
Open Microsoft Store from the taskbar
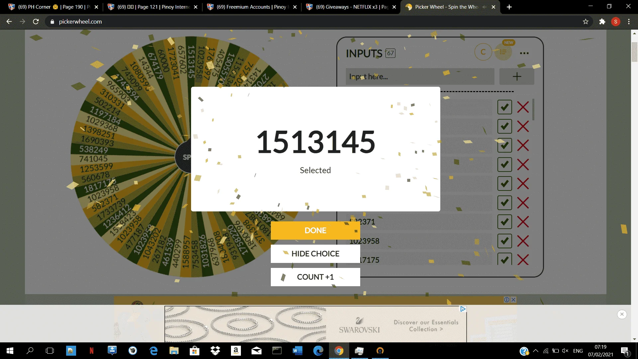194,351
